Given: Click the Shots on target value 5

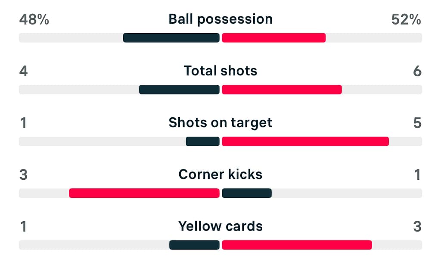Looking at the screenshot, I should 417,123.
